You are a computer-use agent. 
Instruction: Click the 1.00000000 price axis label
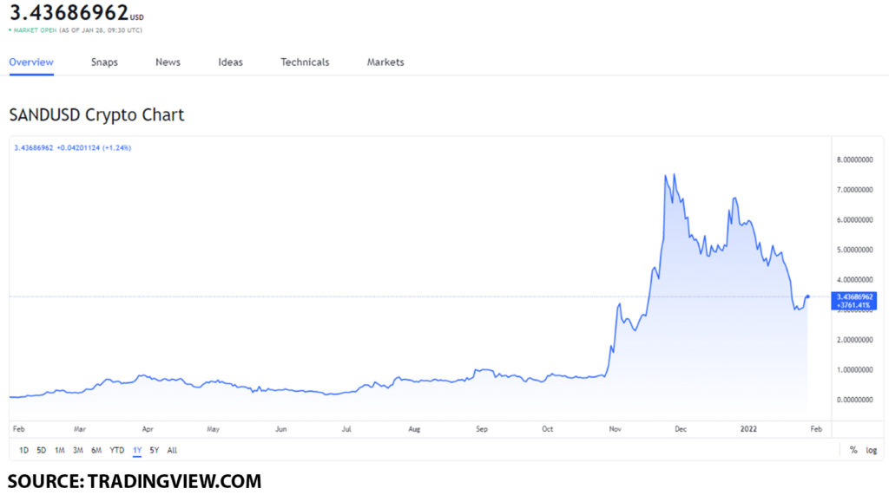pyautogui.click(x=855, y=370)
